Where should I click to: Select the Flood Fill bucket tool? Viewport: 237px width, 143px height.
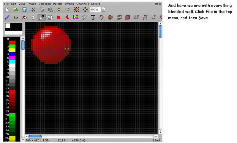point(25,18)
